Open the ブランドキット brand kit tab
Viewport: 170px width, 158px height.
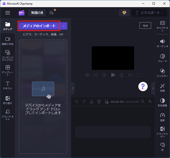pos(7,115)
